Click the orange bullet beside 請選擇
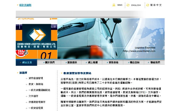This screenshot has height=111, width=178. [x=18, y=73]
